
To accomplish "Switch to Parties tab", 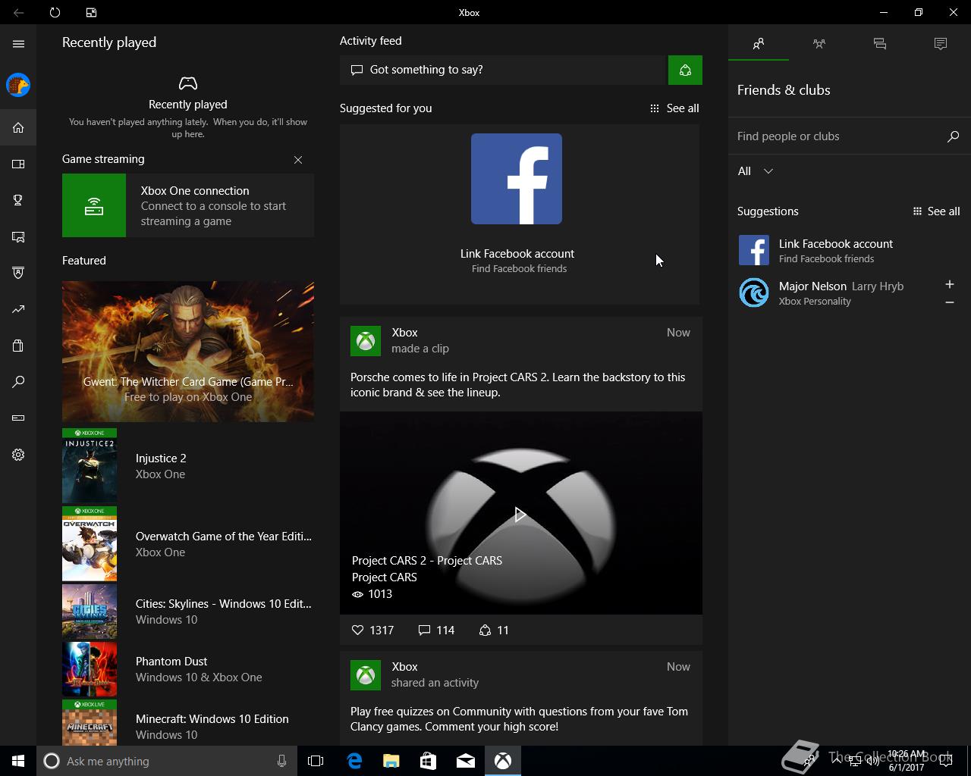I will (819, 44).
